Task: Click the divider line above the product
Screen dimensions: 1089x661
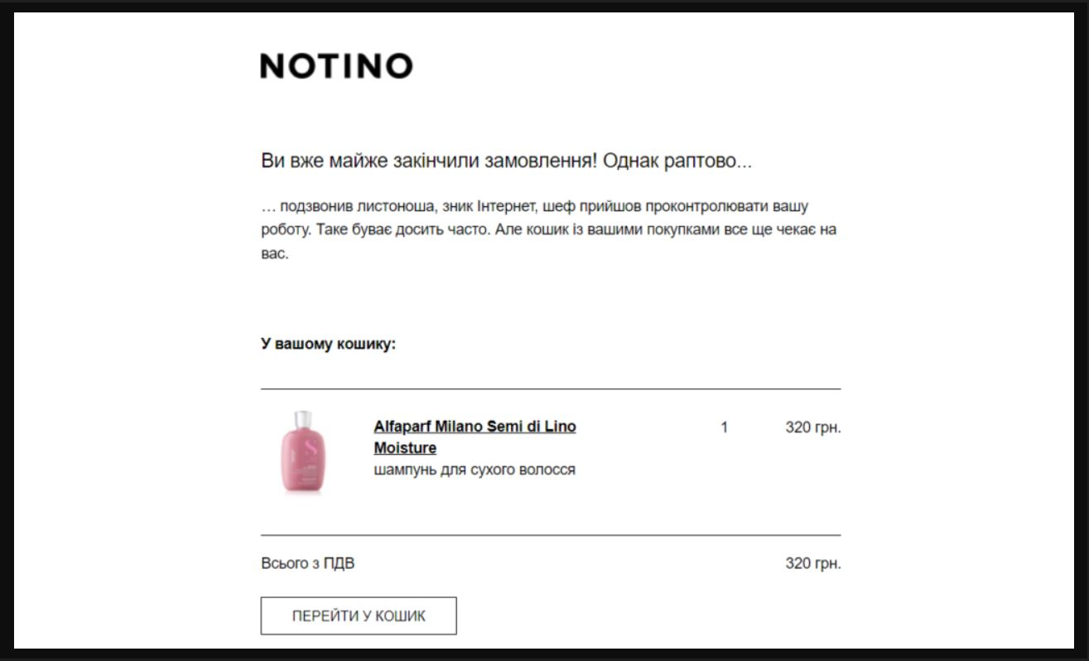Action: point(551,388)
